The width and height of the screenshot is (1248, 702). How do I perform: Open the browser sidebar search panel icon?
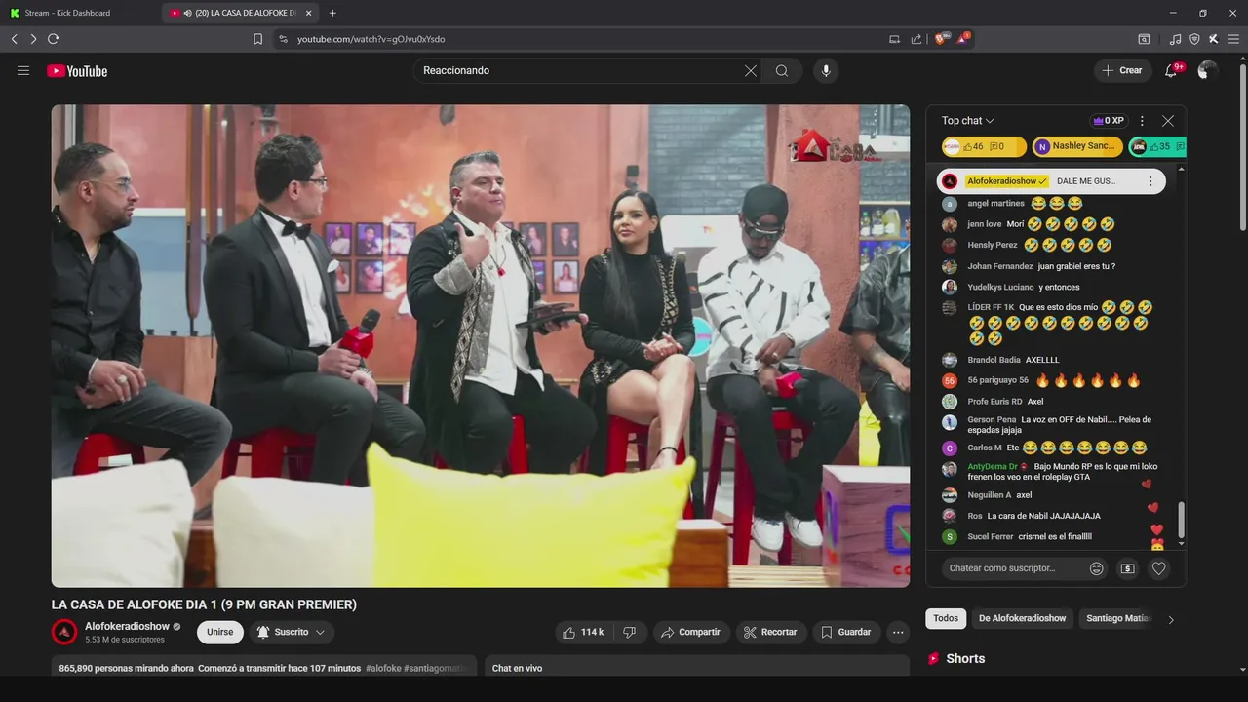(1144, 39)
